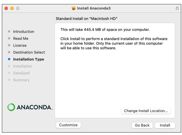Click Change Install Location button

146,111
